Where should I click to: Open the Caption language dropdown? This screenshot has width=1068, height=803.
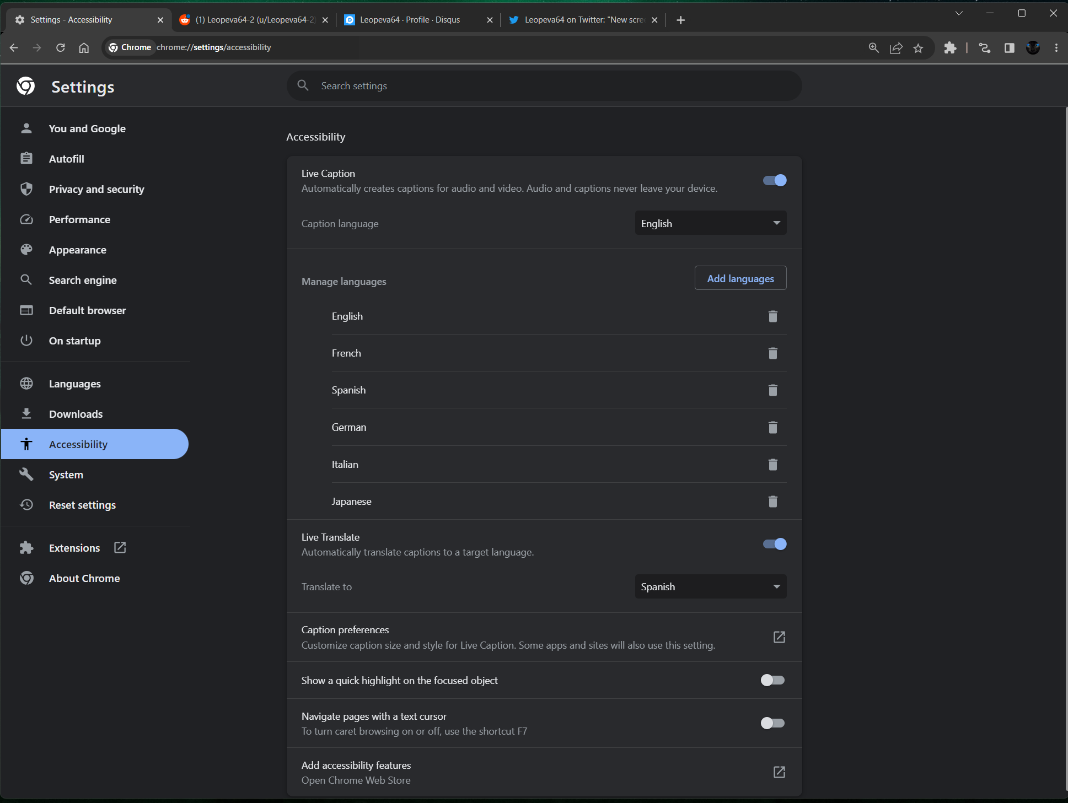[710, 223]
